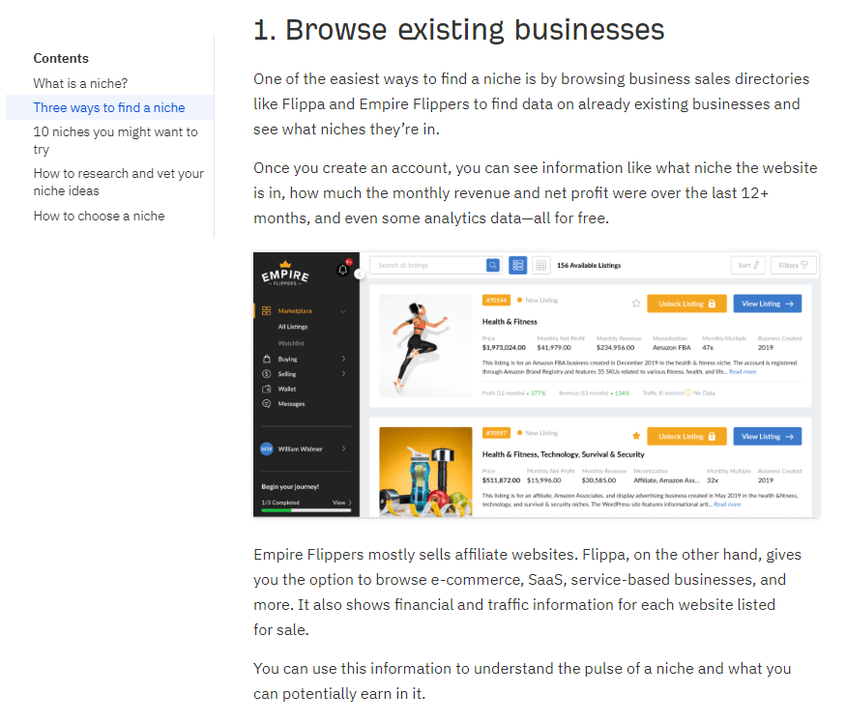Click the journey progress bar
This screenshot has width=846, height=723.
tap(306, 510)
